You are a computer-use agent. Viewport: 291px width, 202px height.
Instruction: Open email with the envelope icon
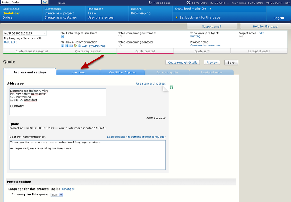[71, 45]
